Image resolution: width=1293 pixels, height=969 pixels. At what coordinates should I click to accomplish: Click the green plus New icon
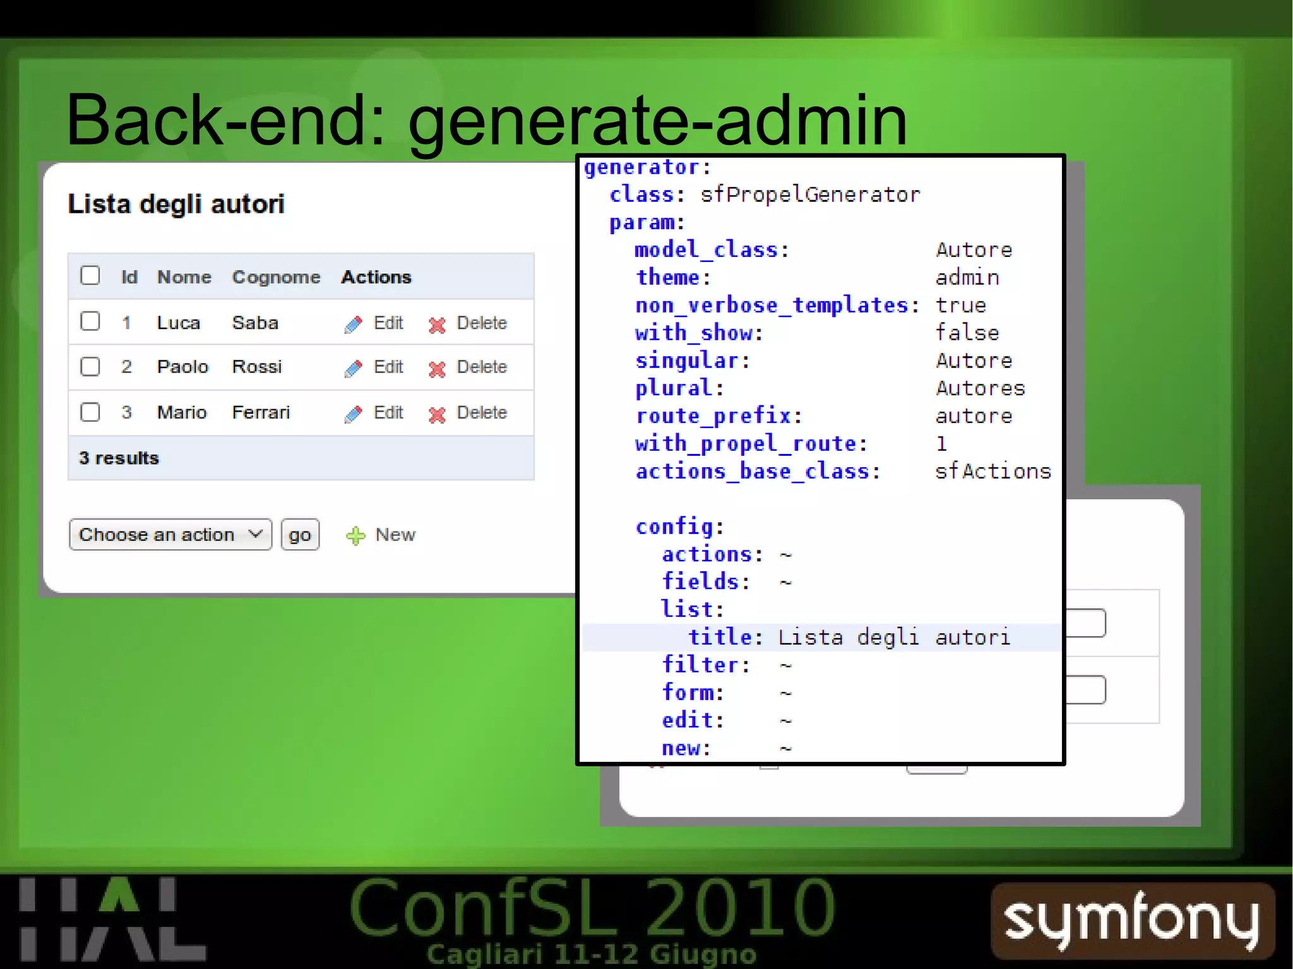(x=355, y=536)
